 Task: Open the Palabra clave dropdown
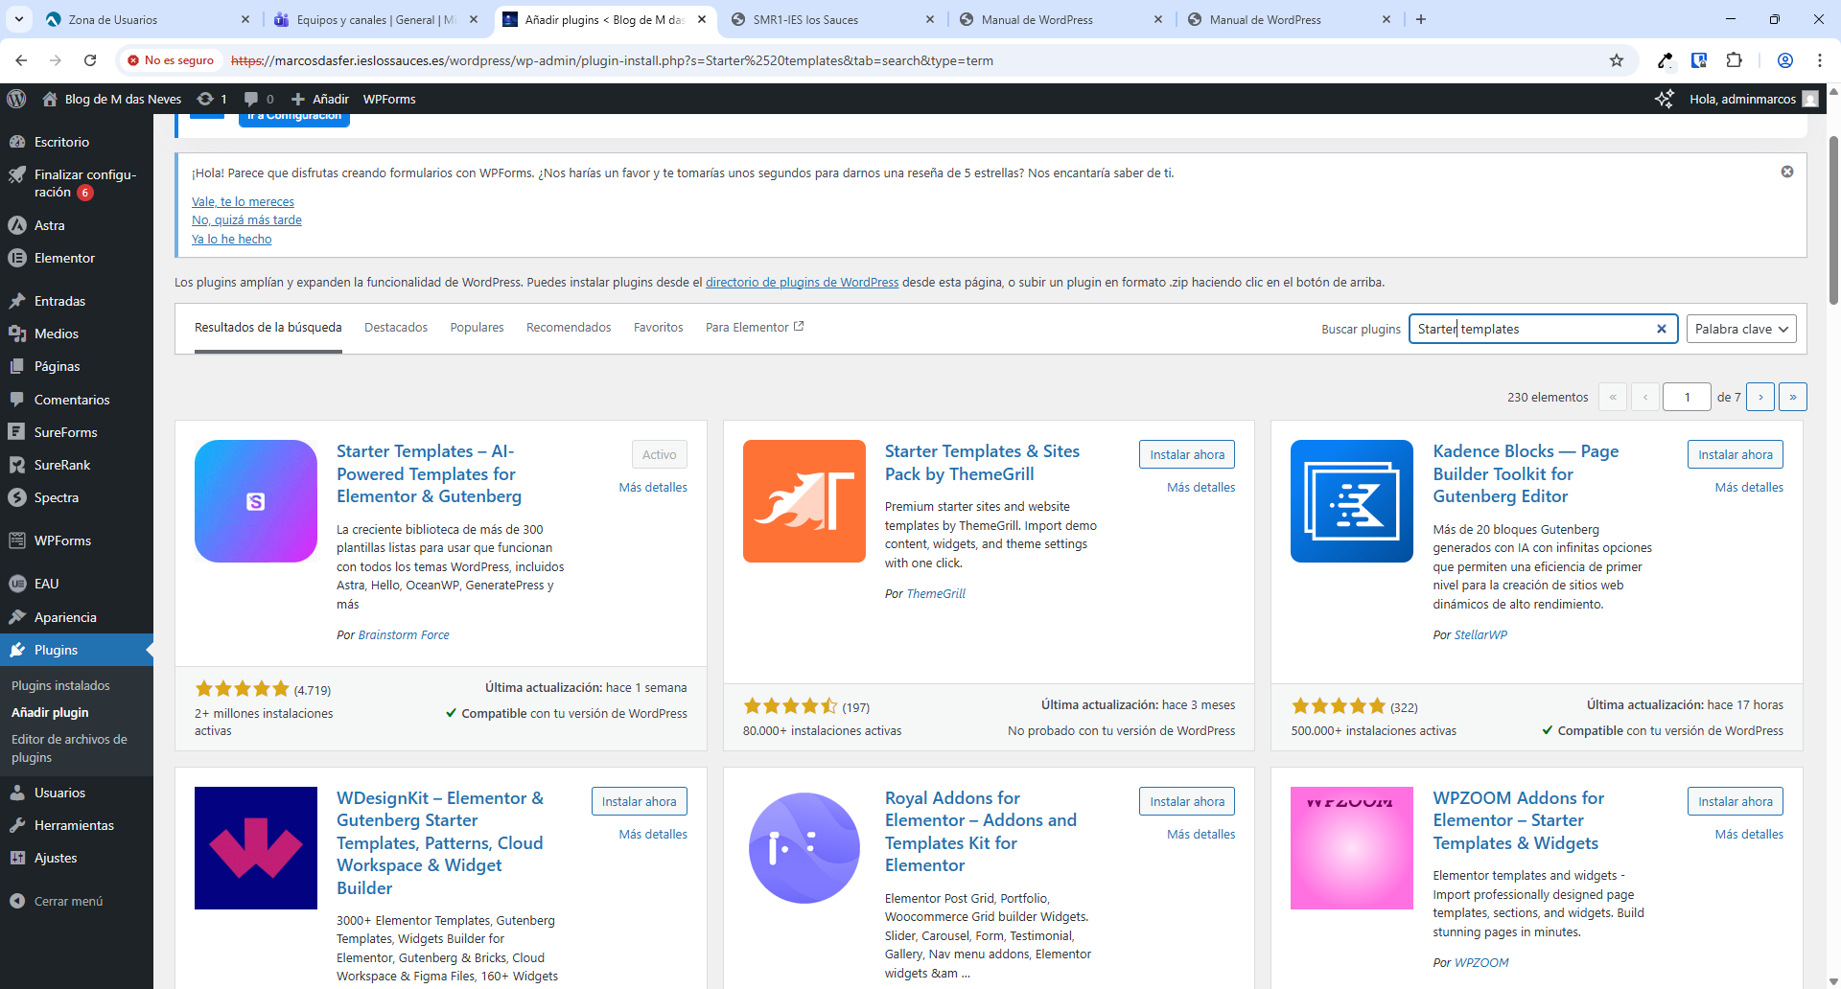click(1740, 329)
